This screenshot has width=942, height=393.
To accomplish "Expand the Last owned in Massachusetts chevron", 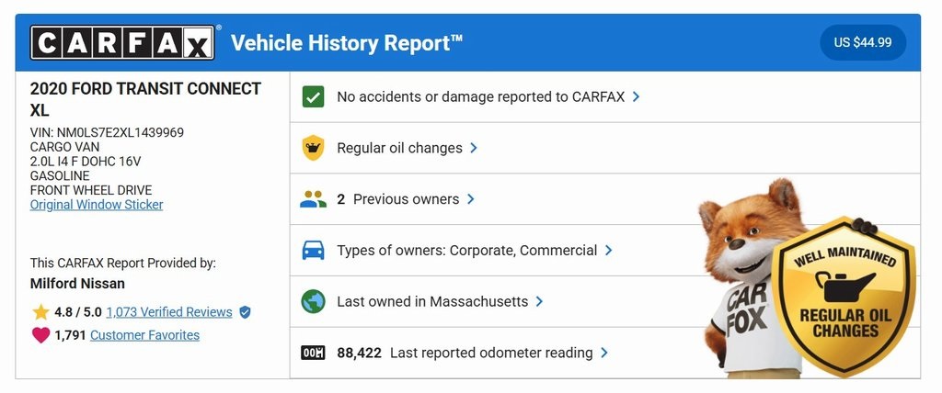I will click(x=539, y=301).
